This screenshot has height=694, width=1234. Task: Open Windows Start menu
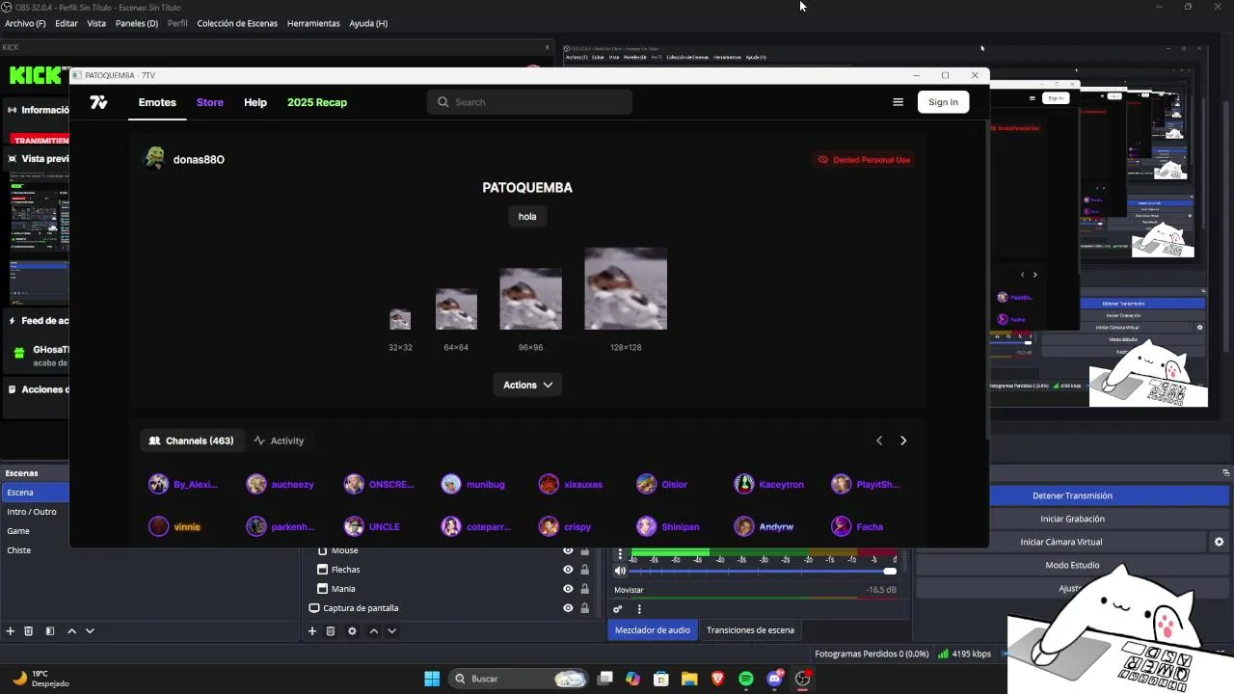pyautogui.click(x=432, y=679)
